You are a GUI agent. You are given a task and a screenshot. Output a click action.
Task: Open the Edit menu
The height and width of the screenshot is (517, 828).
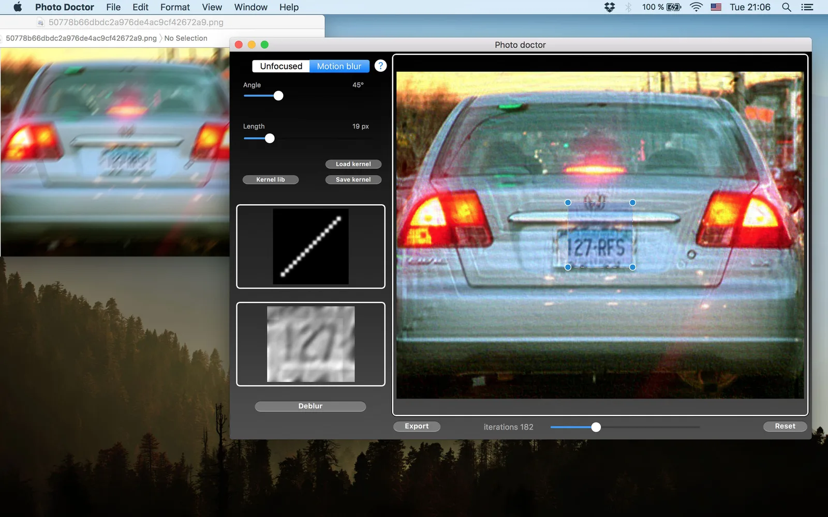tap(140, 7)
